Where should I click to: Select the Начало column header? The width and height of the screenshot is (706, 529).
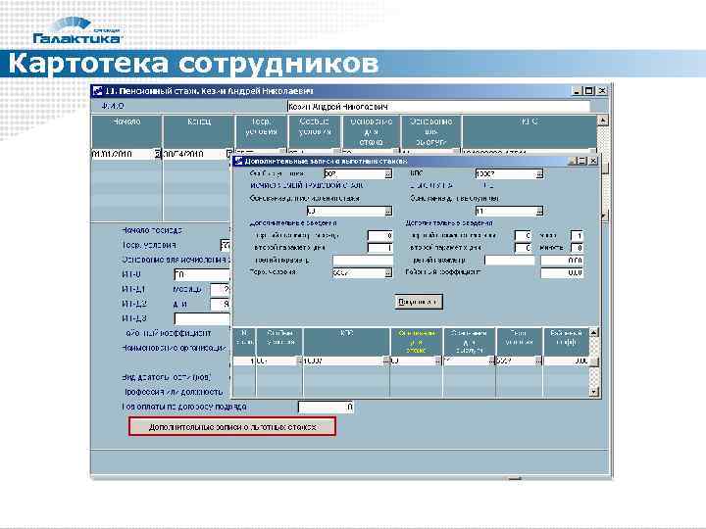tap(126, 131)
